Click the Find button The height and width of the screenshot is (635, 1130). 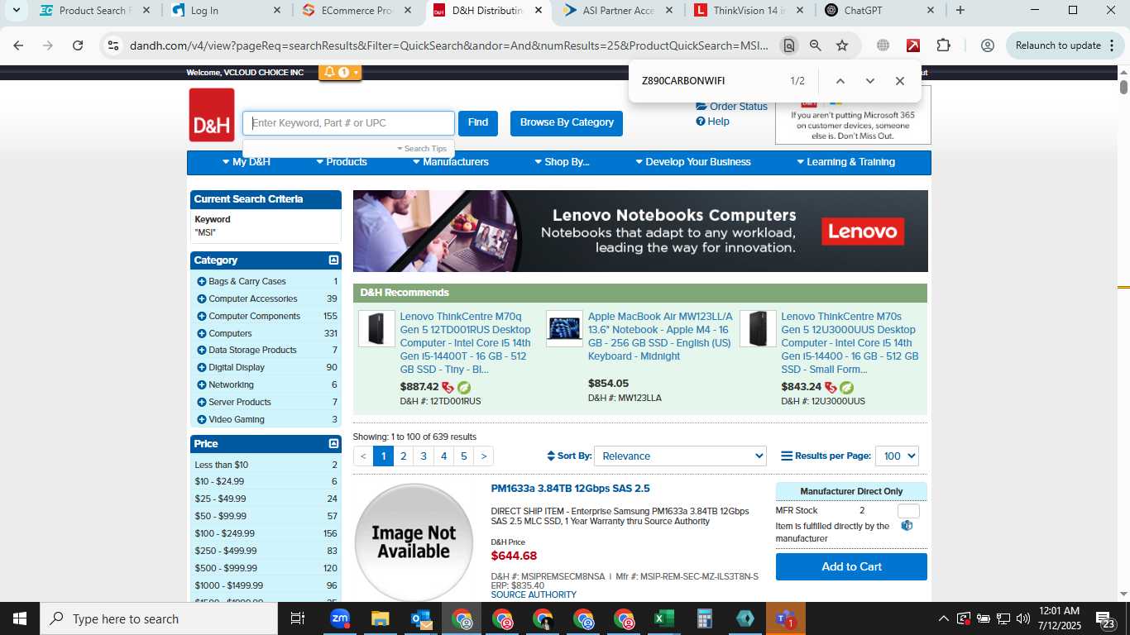pos(478,123)
